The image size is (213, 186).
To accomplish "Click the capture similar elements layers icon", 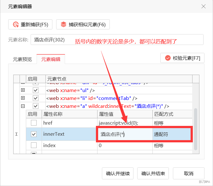I will (x=63, y=24).
